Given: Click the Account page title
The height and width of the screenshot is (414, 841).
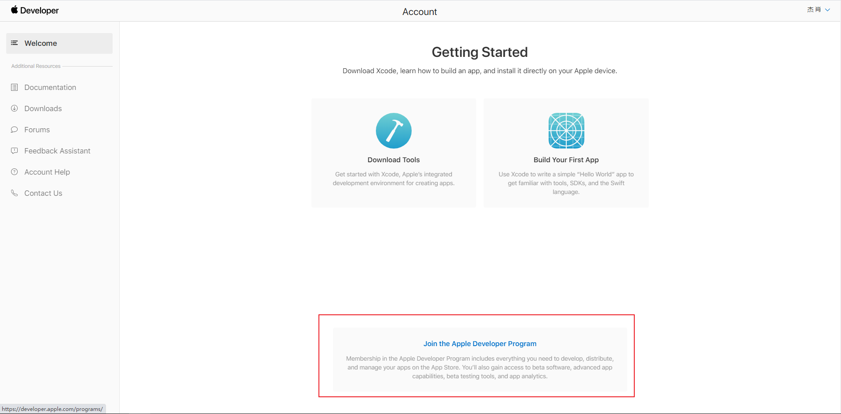Looking at the screenshot, I should pyautogui.click(x=420, y=12).
